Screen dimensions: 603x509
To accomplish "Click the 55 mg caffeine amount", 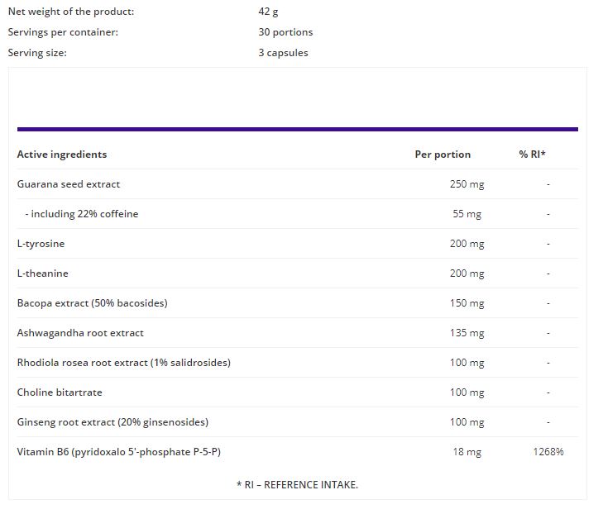I will point(467,214).
